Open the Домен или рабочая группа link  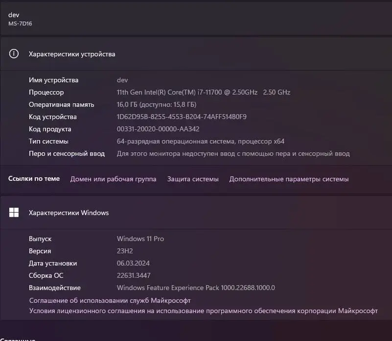[113, 179]
